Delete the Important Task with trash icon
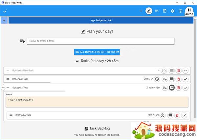This screenshot has width=197, height=140. pyautogui.click(x=178, y=79)
